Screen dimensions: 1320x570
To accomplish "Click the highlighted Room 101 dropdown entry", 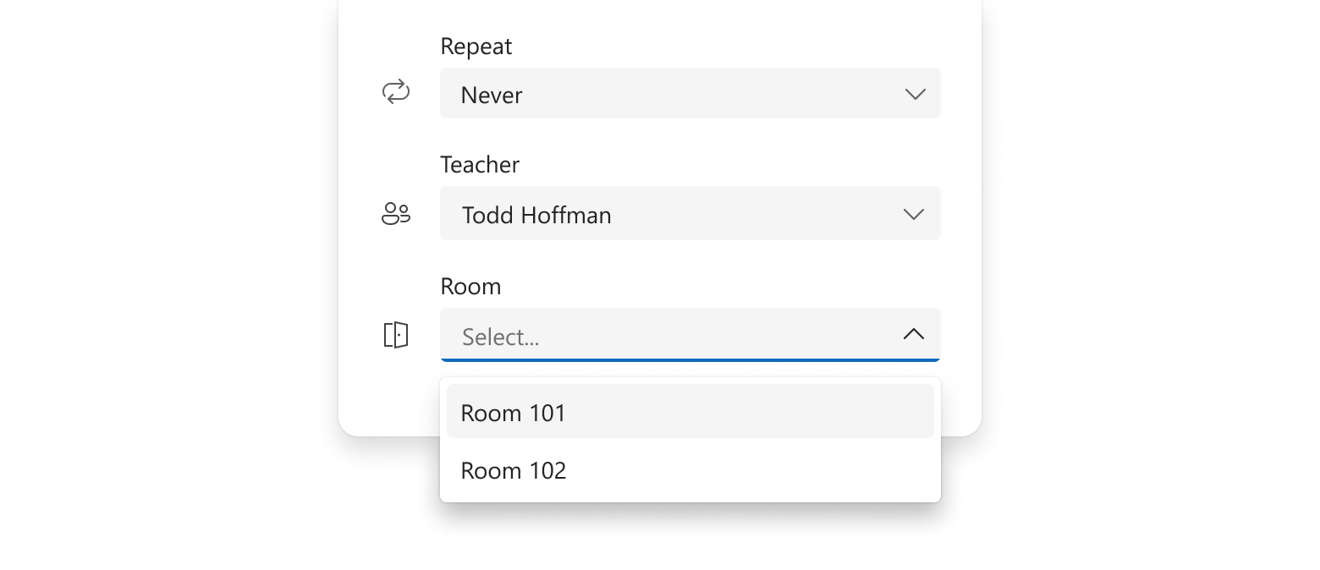I will click(513, 412).
